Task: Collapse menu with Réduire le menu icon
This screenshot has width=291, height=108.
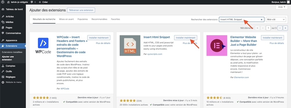Action: pos(3,82)
